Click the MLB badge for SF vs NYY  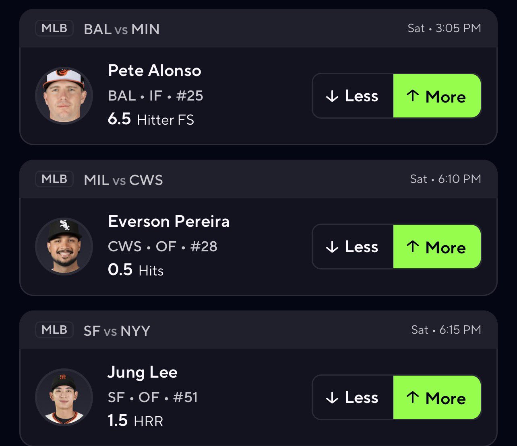point(54,330)
